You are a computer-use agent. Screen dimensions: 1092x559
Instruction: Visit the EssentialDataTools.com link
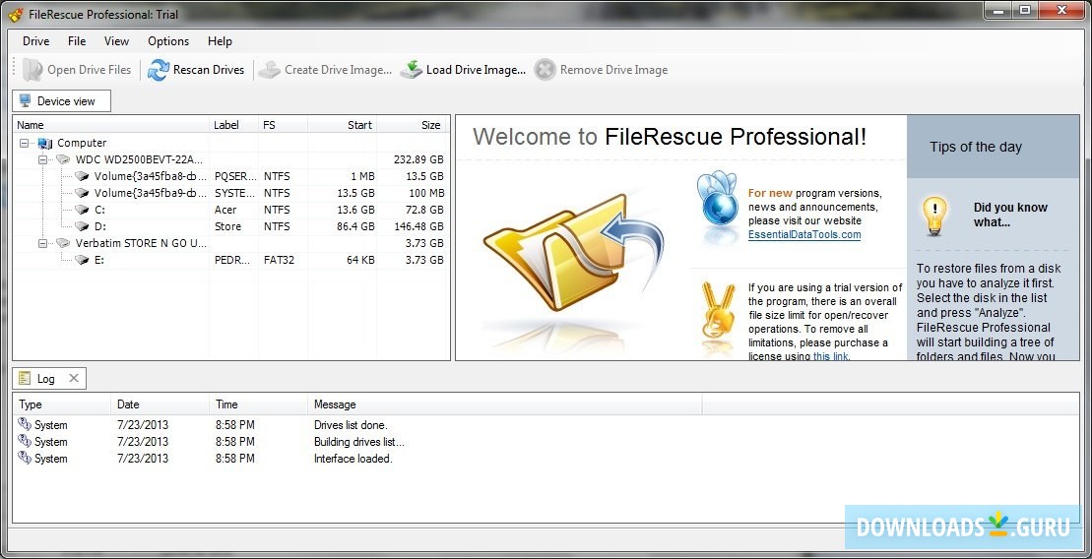(804, 234)
